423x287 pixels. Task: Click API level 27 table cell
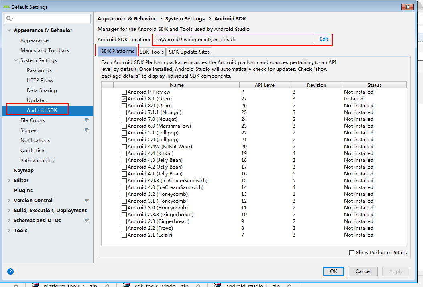(x=244, y=99)
